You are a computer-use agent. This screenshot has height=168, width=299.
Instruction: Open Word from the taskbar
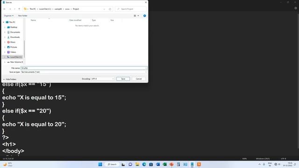click(x=158, y=164)
